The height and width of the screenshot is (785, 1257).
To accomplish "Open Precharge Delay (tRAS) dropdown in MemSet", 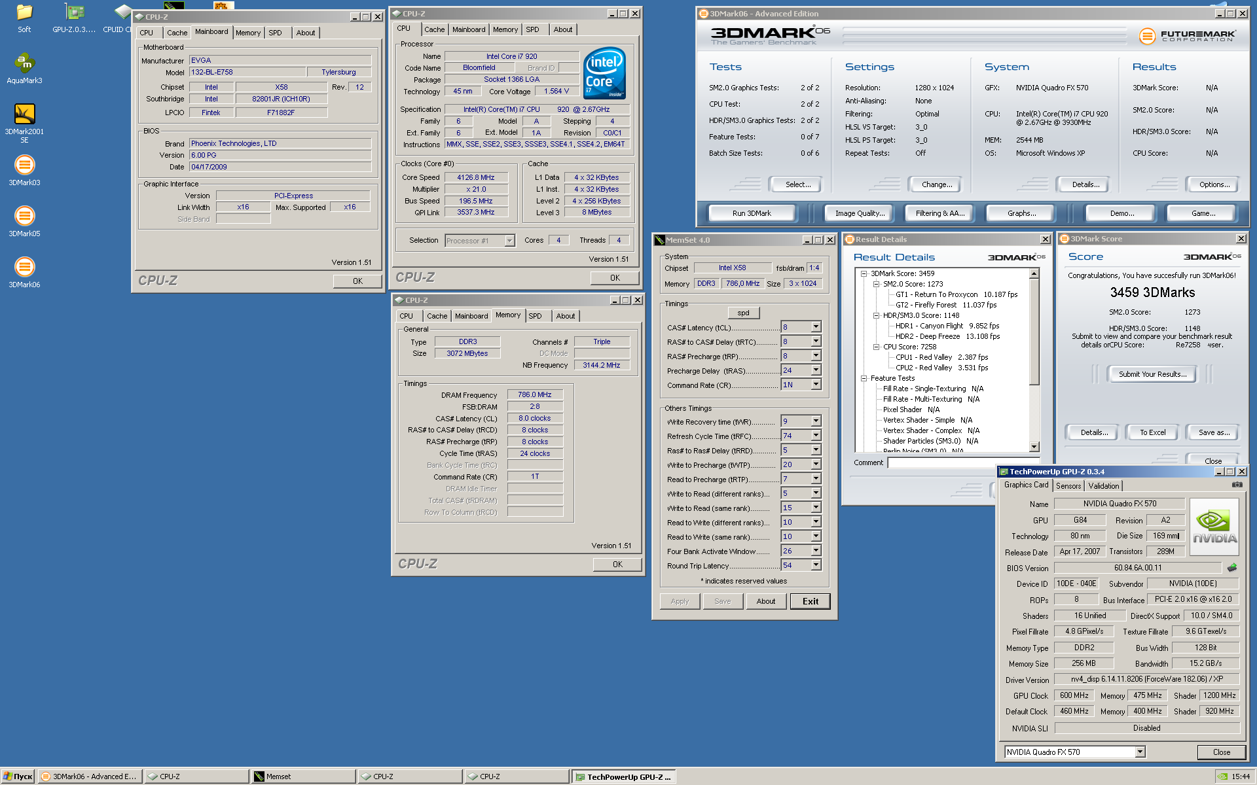I will [x=816, y=370].
